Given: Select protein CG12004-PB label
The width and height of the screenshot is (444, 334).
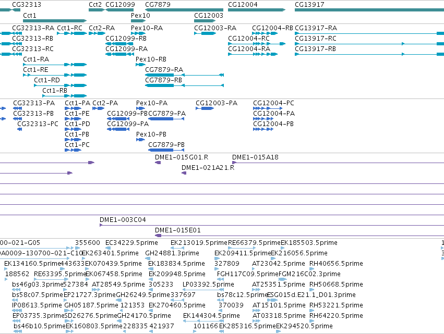Looking at the screenshot, I should [x=273, y=124].
